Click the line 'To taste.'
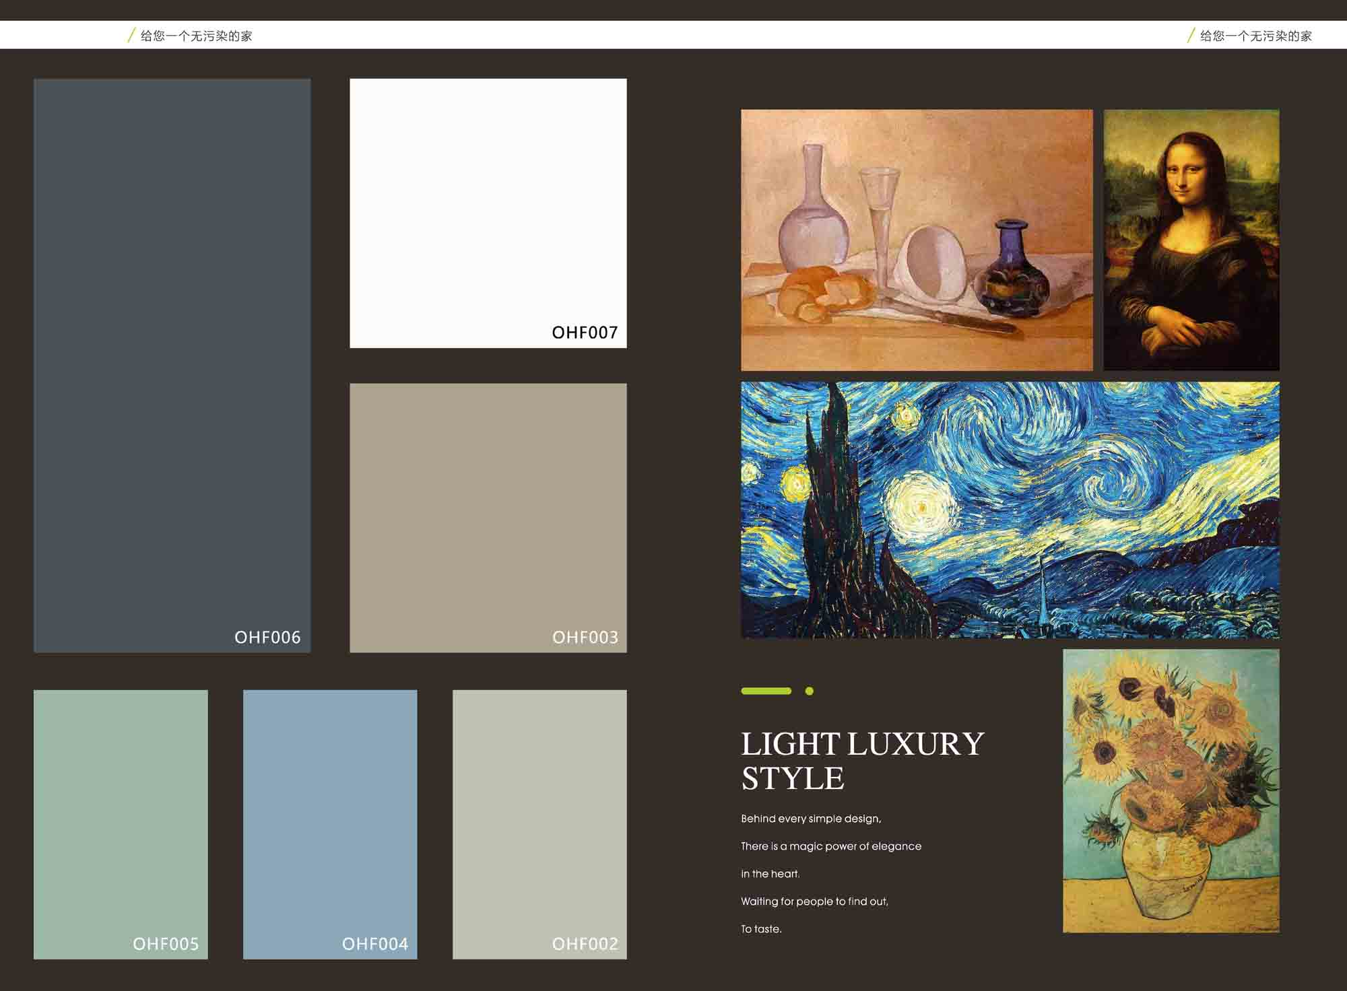Image resolution: width=1347 pixels, height=991 pixels. click(762, 929)
